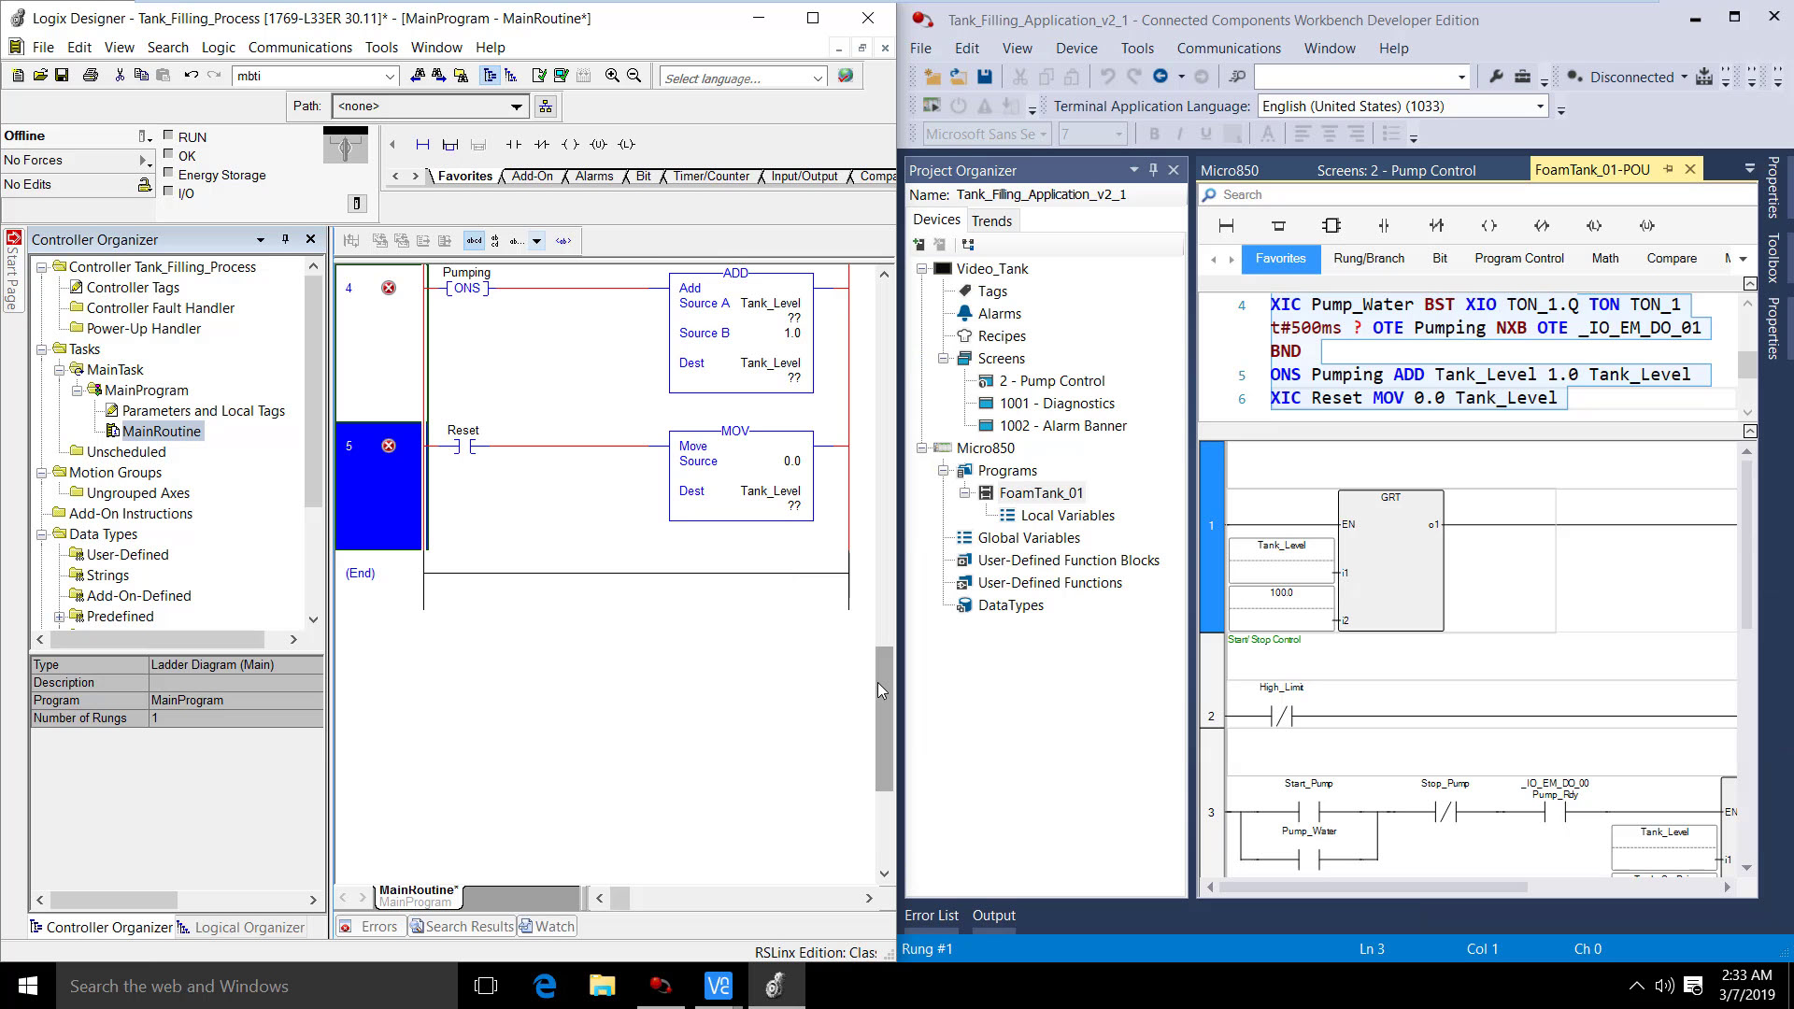
Task: Insert a new rung in Logix
Action: (x=422, y=145)
